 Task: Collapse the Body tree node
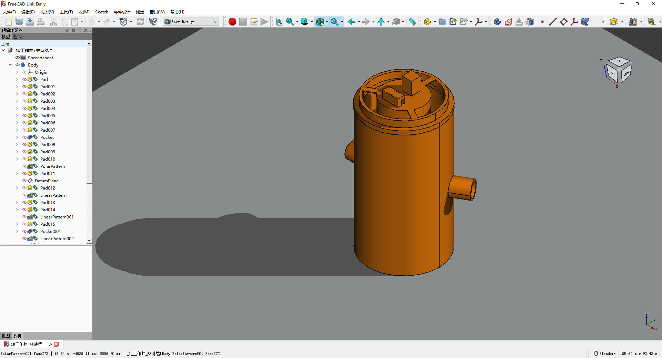10,65
